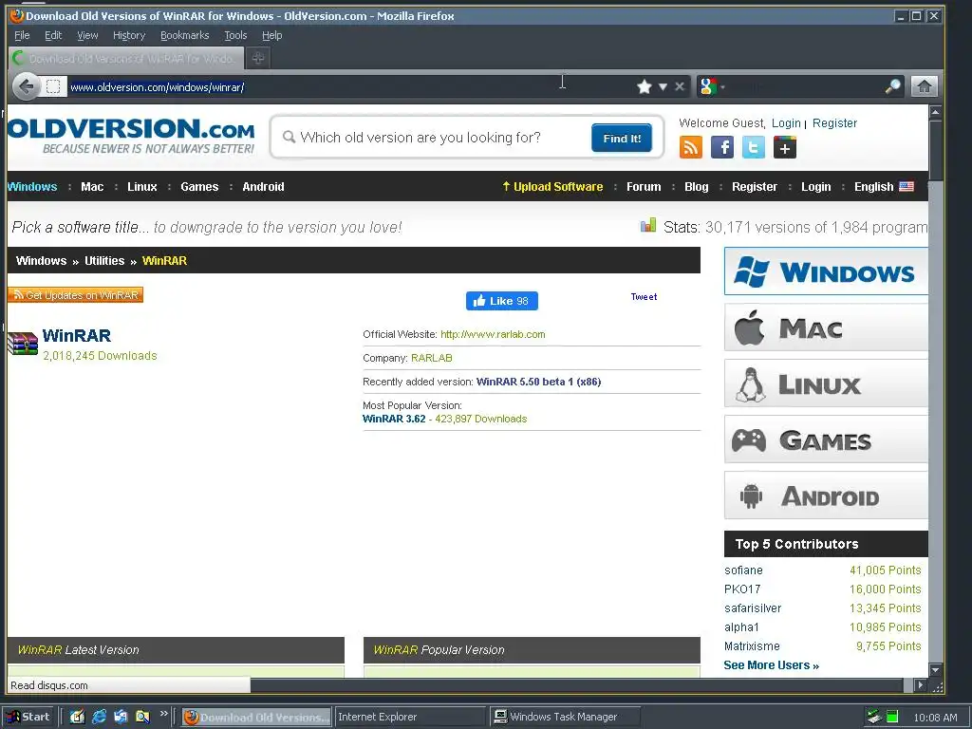
Task: Click the RARLAB company link
Action: [x=432, y=358]
